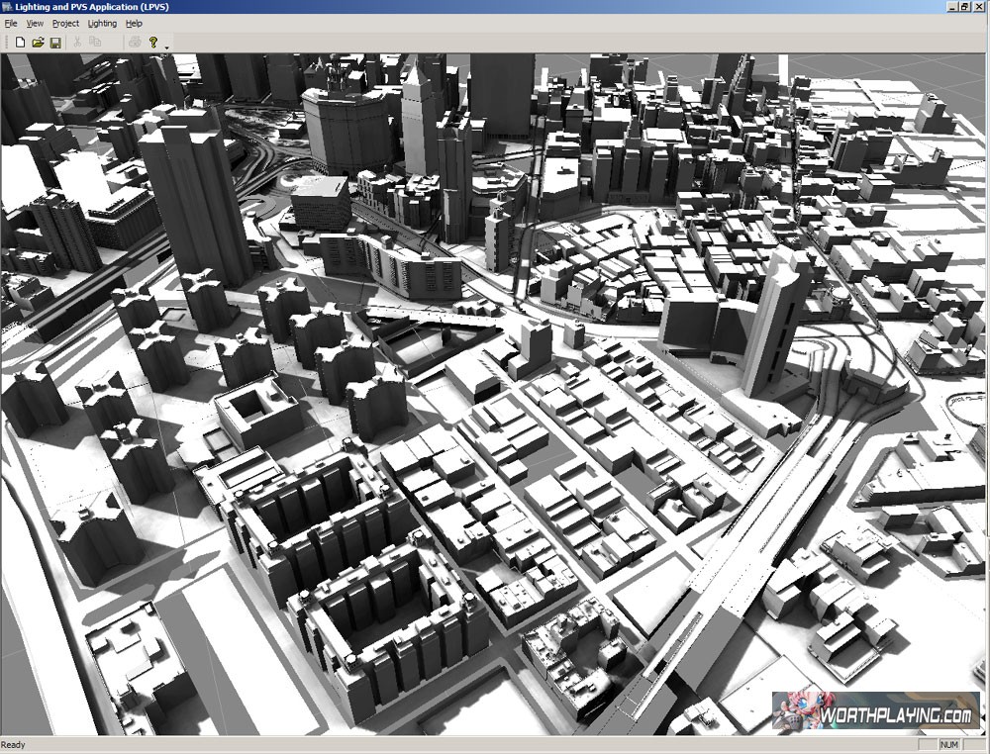Click the Print toolbar icon
This screenshot has width=990, height=754.
(x=134, y=42)
